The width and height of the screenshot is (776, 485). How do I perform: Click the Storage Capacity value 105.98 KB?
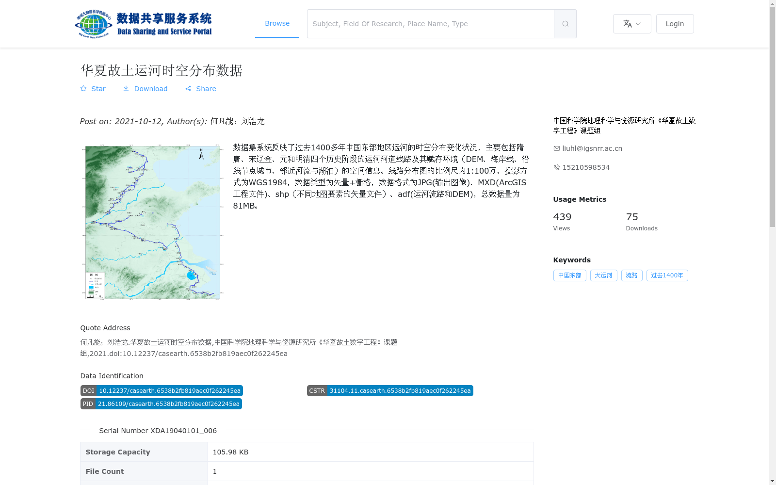[x=231, y=452]
